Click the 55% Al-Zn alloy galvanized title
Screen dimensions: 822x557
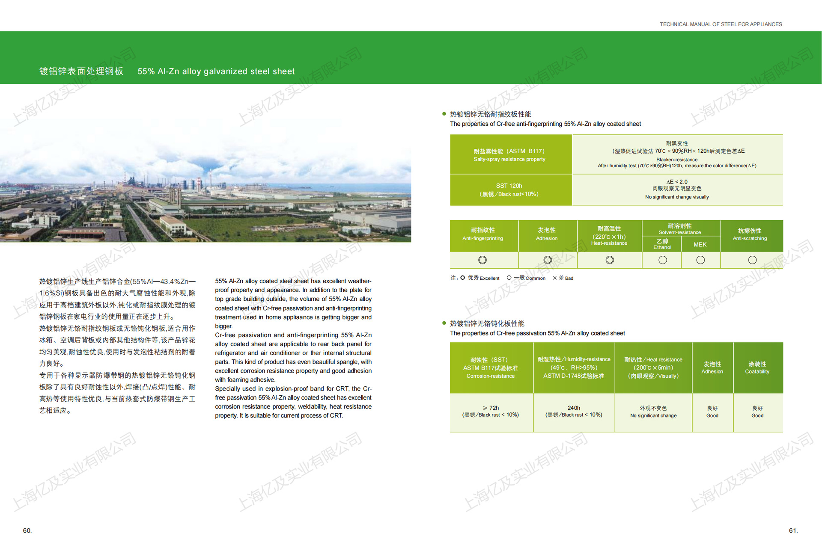coord(216,71)
